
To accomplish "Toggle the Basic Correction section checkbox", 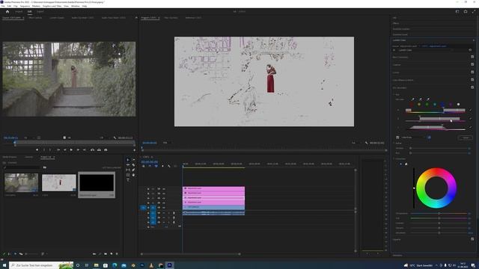I will click(x=472, y=57).
